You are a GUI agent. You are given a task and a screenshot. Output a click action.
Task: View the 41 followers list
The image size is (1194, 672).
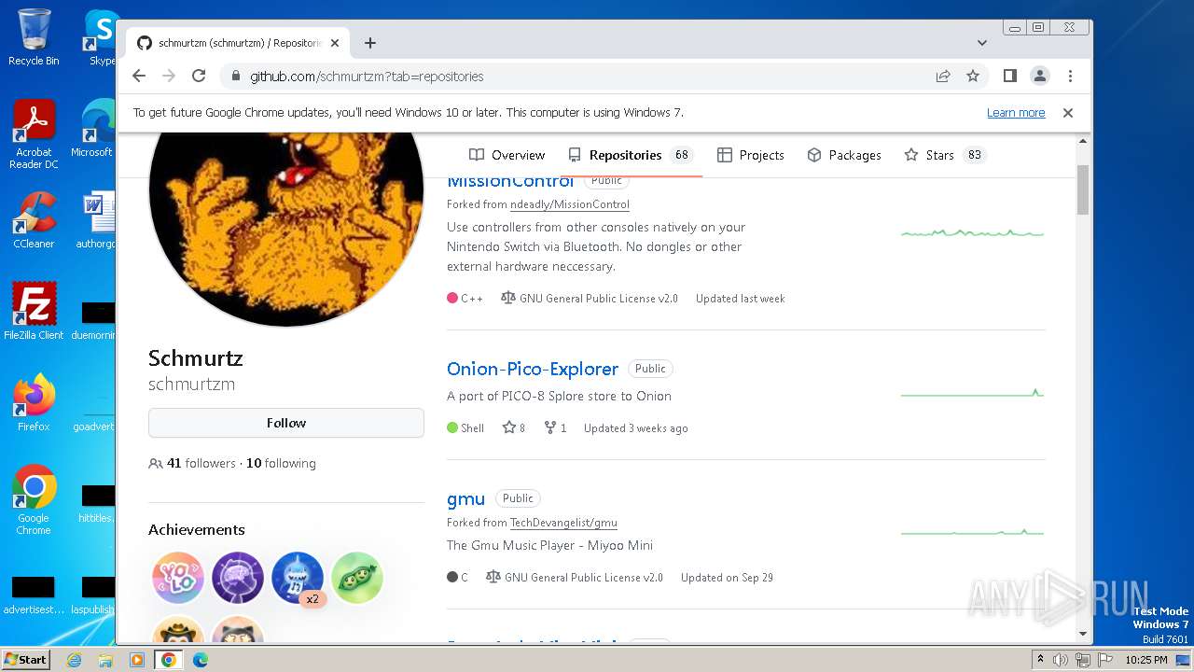click(x=201, y=463)
